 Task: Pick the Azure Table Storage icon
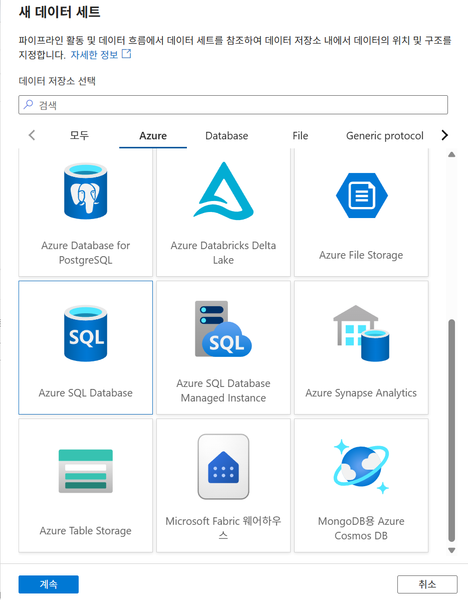point(86,471)
